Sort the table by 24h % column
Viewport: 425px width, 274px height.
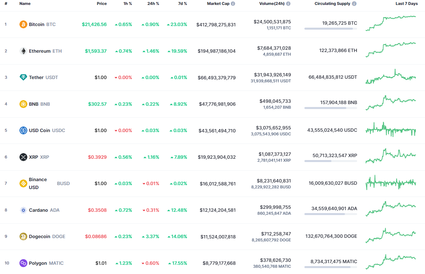153,4
